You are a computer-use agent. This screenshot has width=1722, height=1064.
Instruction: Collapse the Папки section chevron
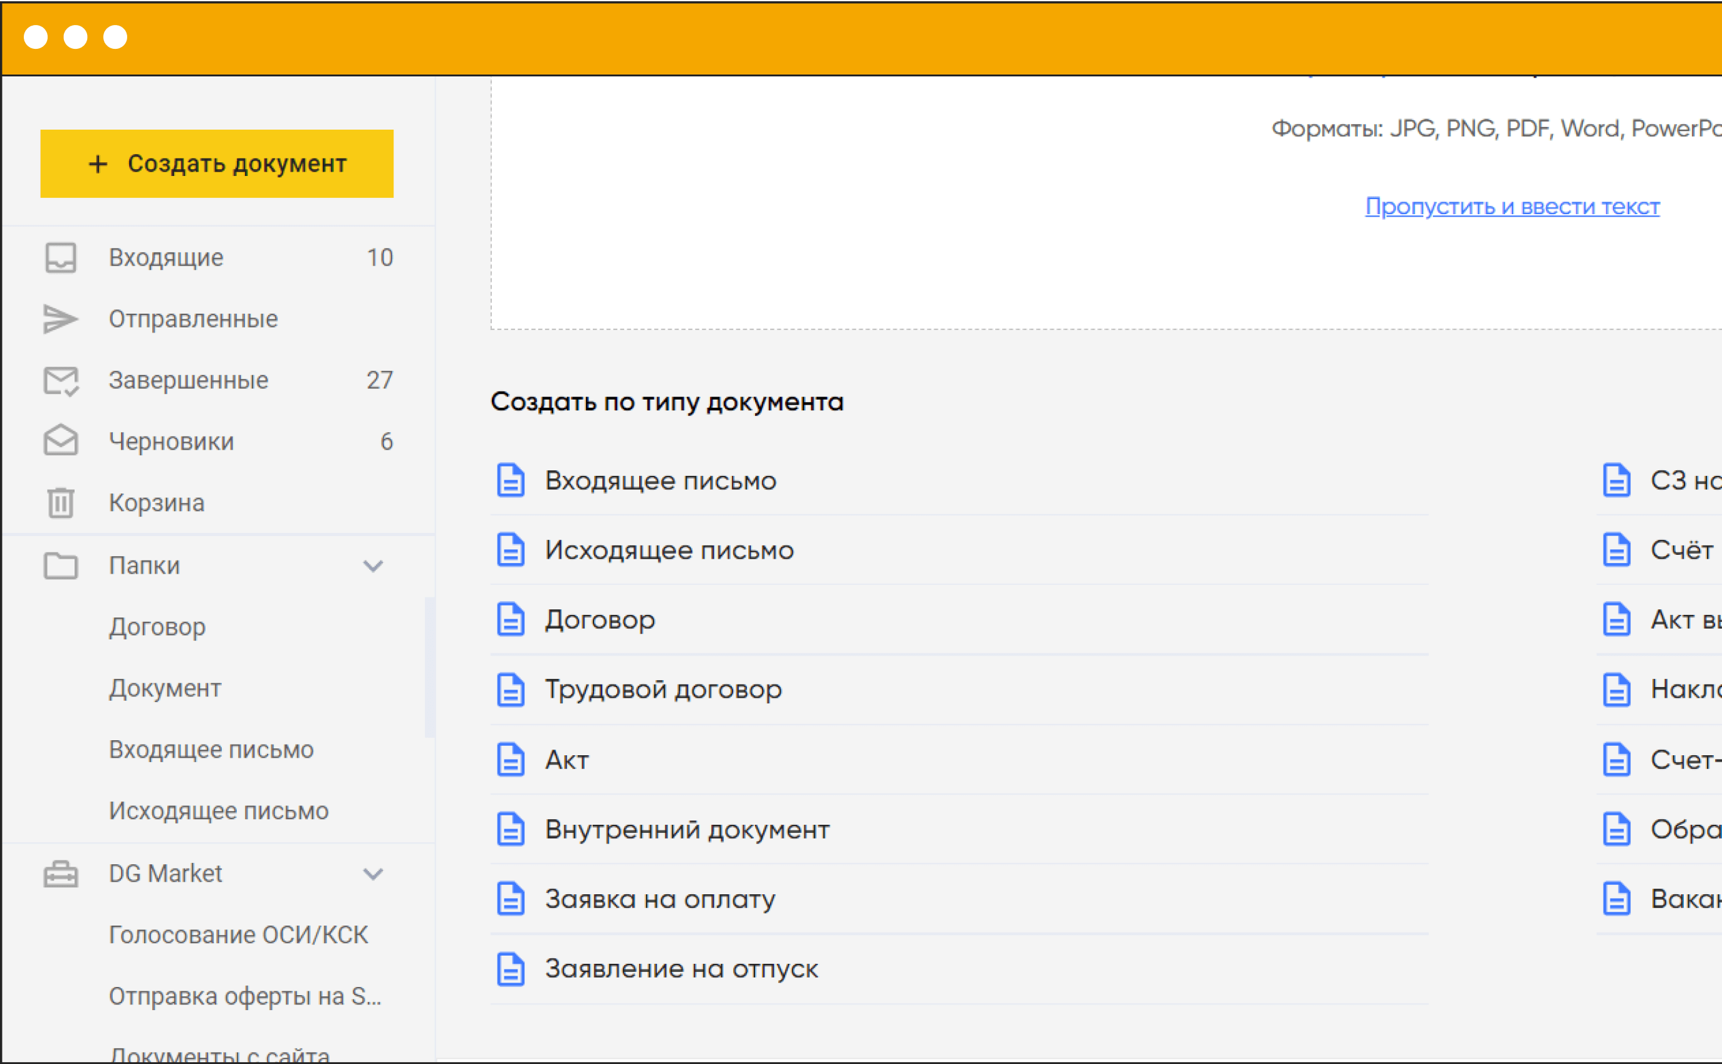coord(373,566)
